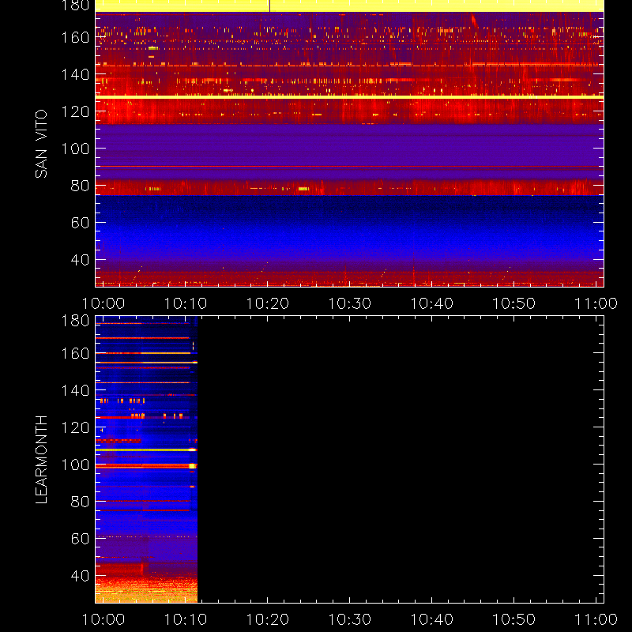Select the 160 tick label on the San Vito plot
Viewport: 632px width, 632px height.
pos(75,37)
